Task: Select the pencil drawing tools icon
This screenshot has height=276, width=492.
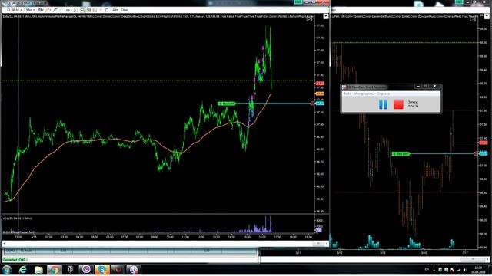Action: [48, 10]
